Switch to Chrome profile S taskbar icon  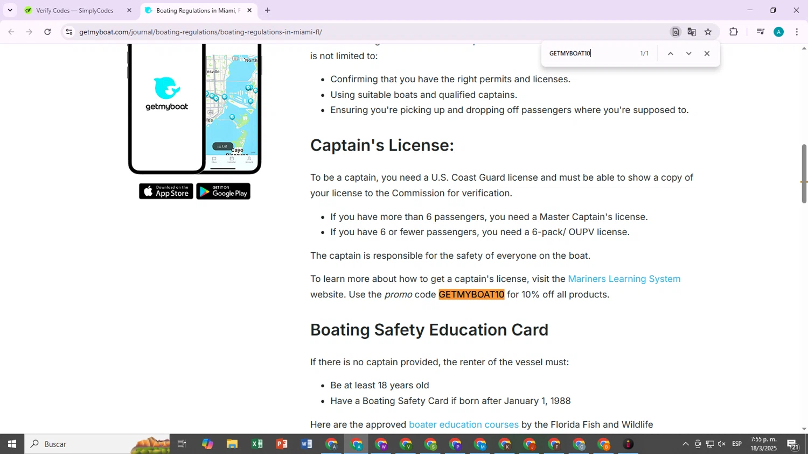click(431, 444)
